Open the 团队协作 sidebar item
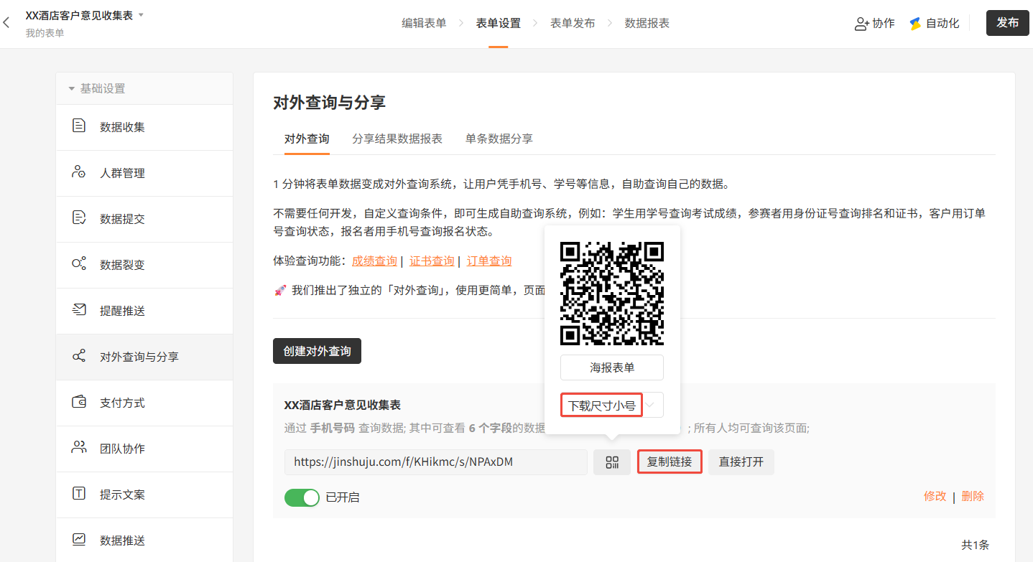The image size is (1033, 562). pos(122,449)
